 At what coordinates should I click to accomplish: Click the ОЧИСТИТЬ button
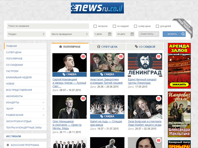pyautogui.click(x=149, y=34)
